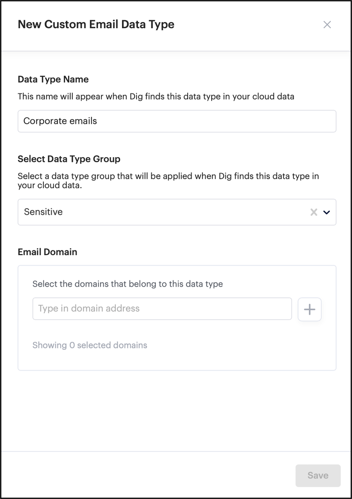Click blank header area between title and close
352x499 pixels.
tap(249, 25)
